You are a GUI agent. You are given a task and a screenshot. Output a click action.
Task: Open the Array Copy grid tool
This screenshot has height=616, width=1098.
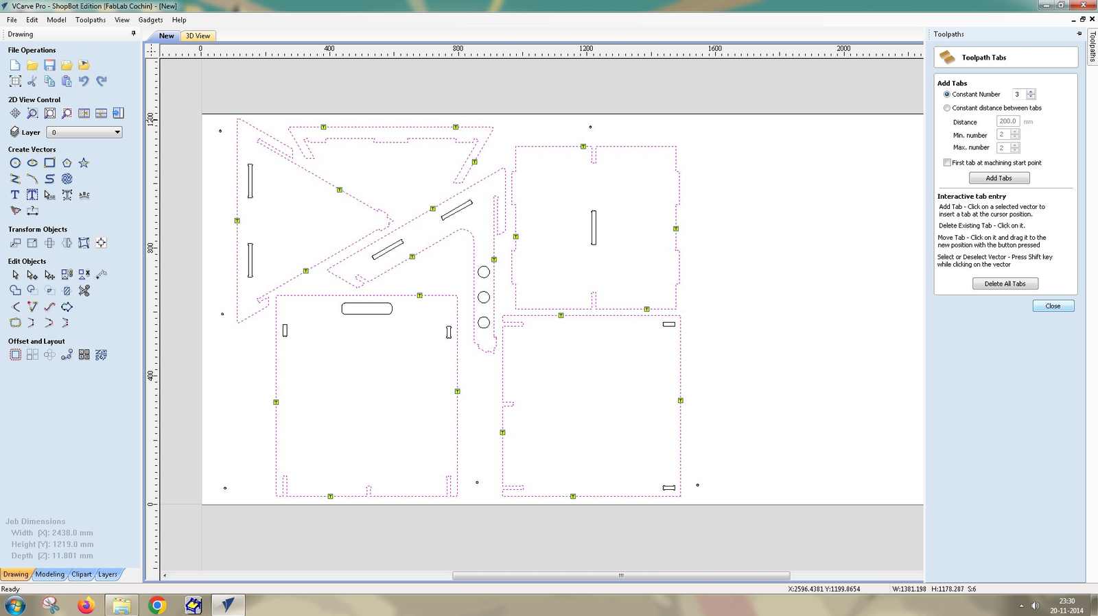[x=32, y=355]
